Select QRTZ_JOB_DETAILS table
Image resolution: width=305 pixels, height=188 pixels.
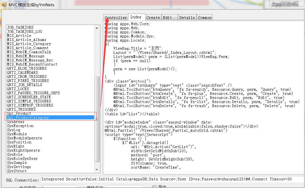click(x=24, y=85)
